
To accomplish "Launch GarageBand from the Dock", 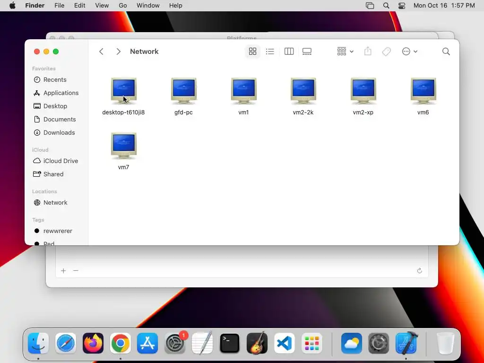I will (257, 343).
